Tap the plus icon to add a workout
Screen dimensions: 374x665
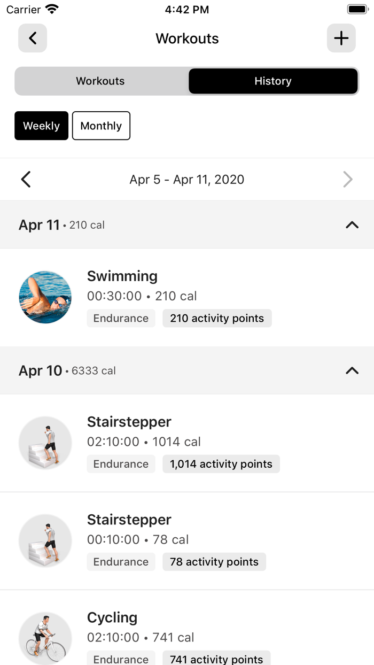pyautogui.click(x=341, y=38)
